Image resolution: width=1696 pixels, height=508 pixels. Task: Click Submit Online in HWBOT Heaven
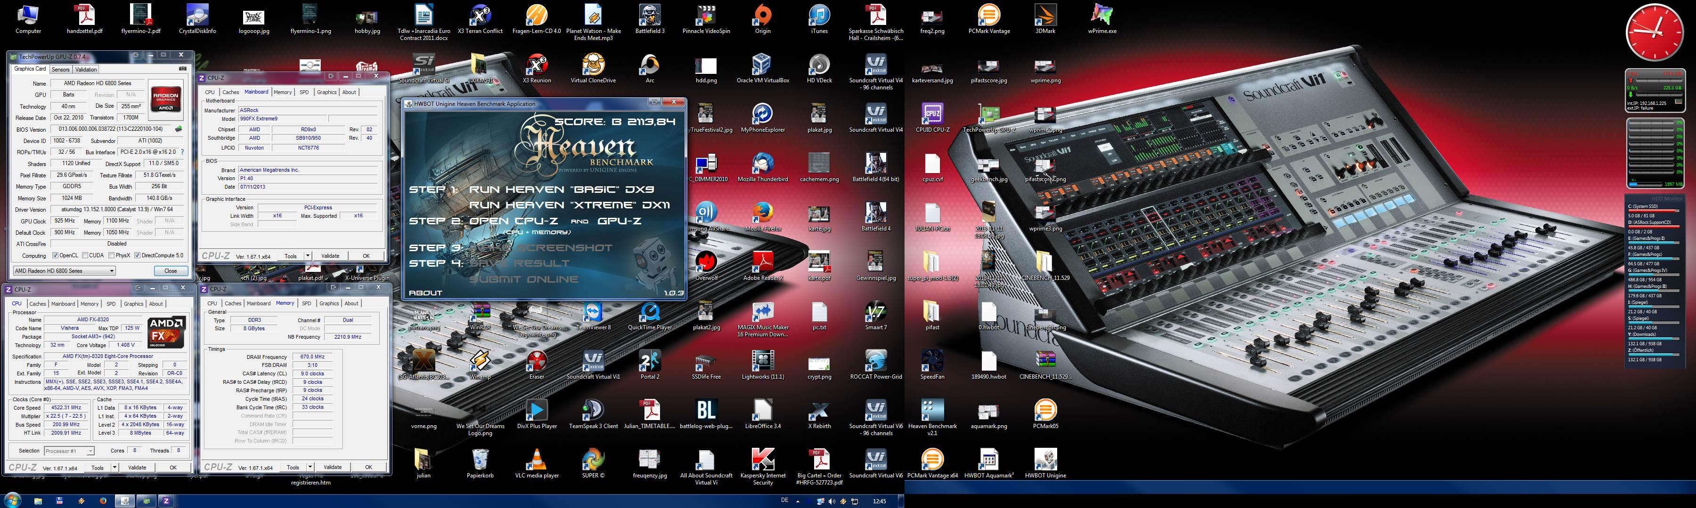tap(523, 279)
